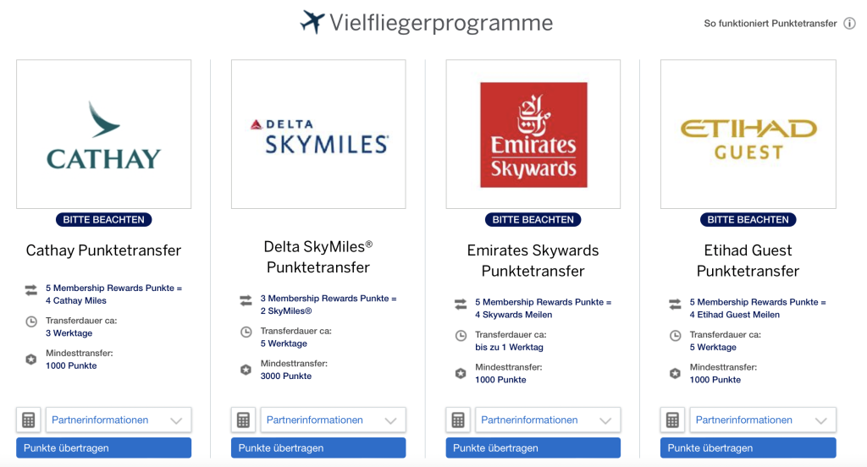The image size is (867, 467).
Task: Expand Etihad Partnerinformationen dropdown
Action: (763, 420)
